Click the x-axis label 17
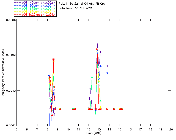This screenshot has width=176, height=140. pyautogui.click(x=140, y=129)
